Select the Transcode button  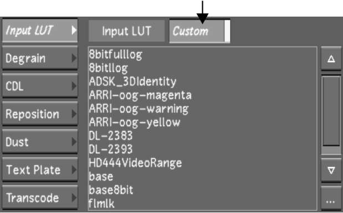pyautogui.click(x=40, y=198)
